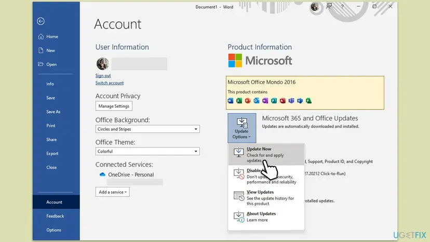Click the Home house icon in sidebar

point(41,36)
